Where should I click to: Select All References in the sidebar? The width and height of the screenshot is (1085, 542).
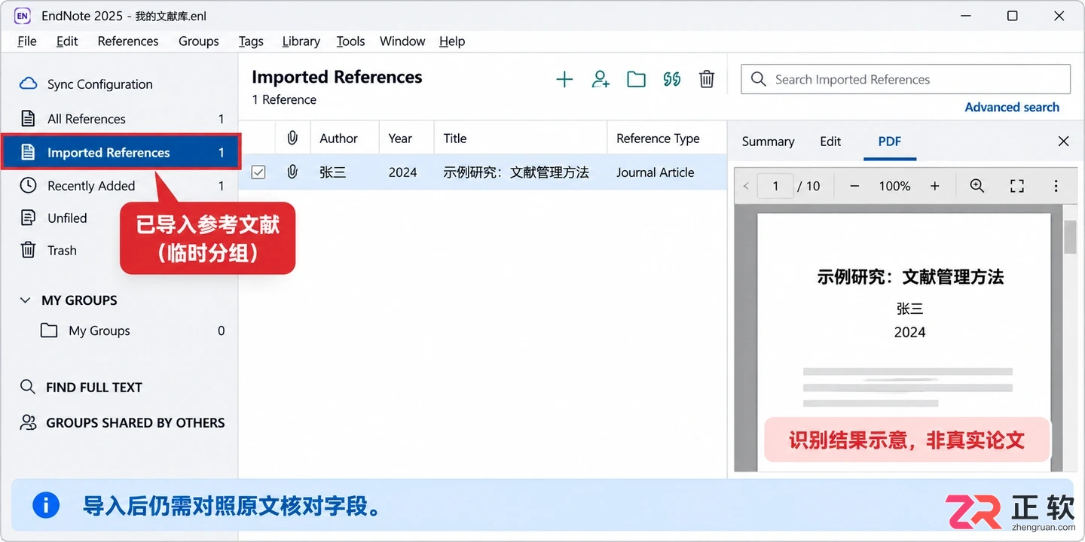tap(121, 119)
